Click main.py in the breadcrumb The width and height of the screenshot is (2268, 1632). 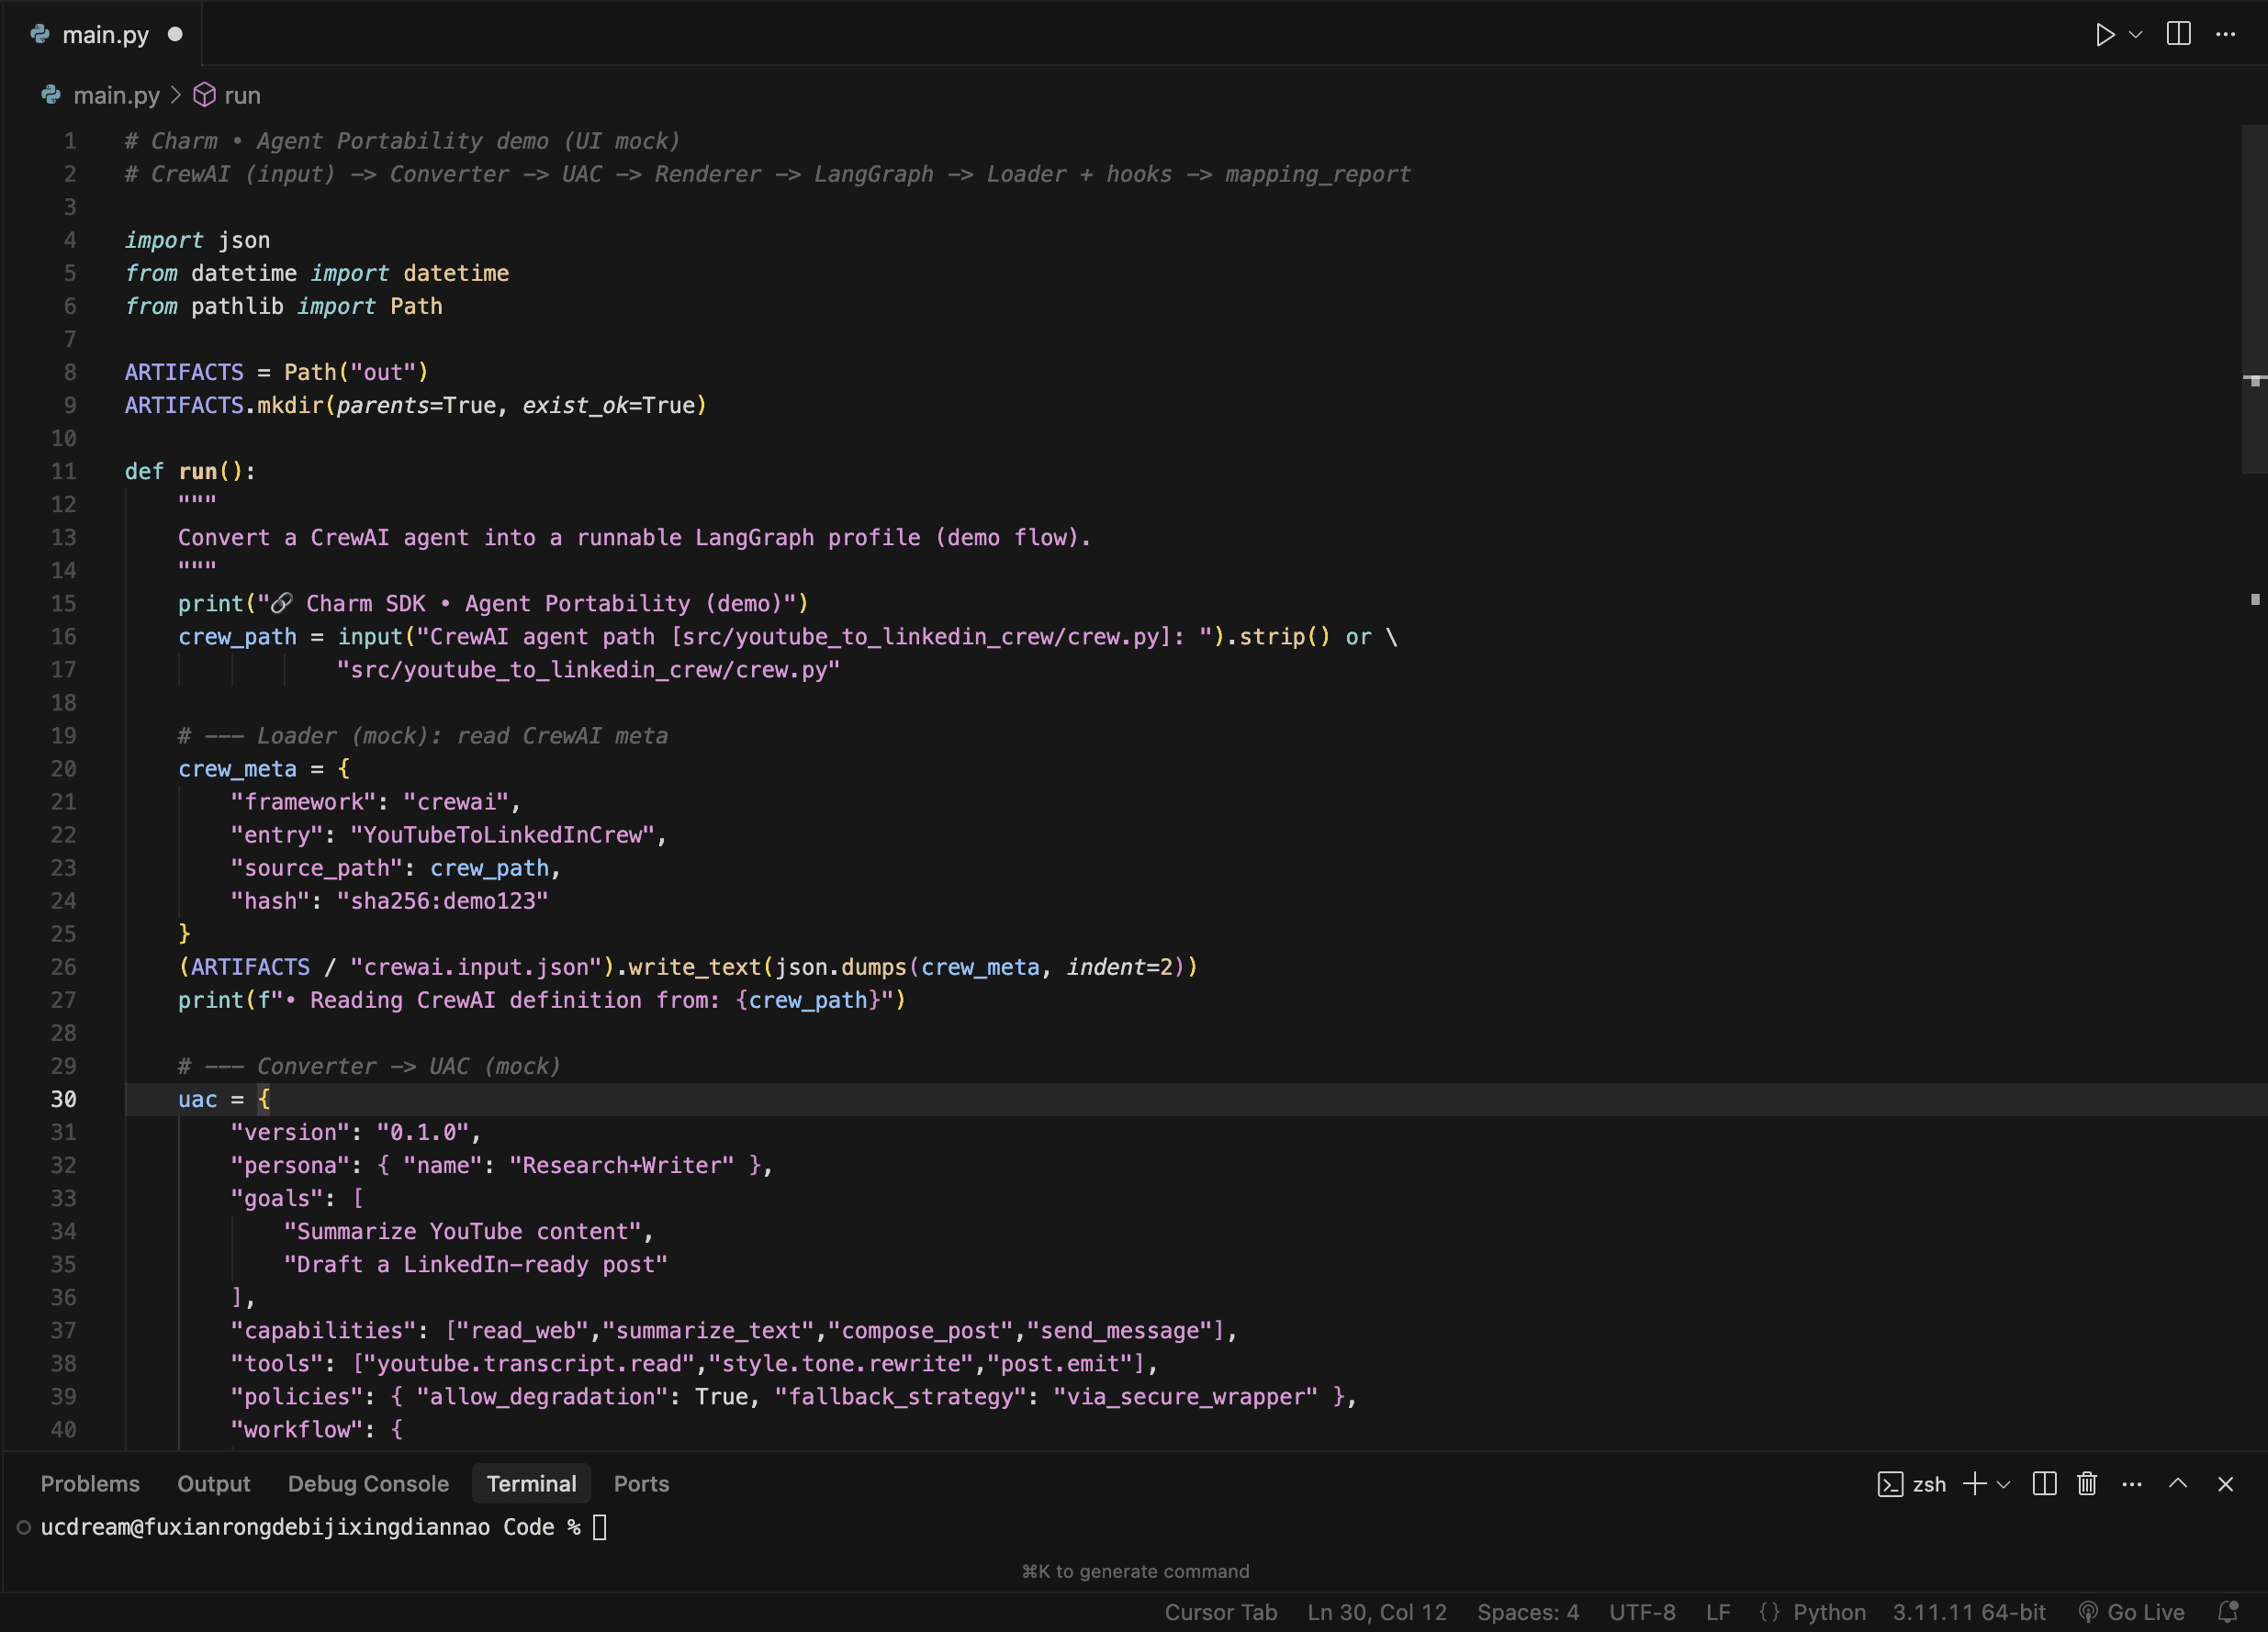[x=116, y=95]
